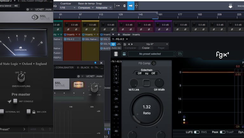Toggle the Mix Lock switch
Viewport: 244px width, 138px height.
[x=29, y=111]
